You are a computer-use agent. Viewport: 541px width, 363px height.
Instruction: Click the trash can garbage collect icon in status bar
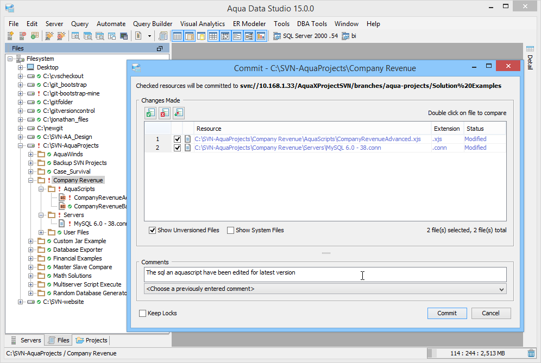(531, 353)
